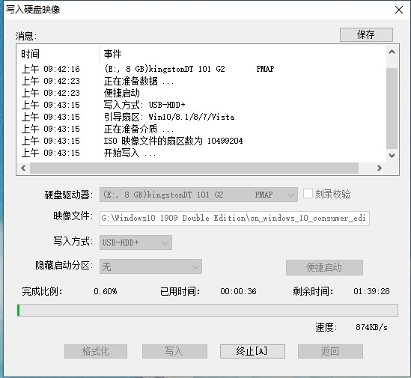Screen dimensions: 411x378
Task: Open the 隐藏启动分区 dropdown
Action: (150, 266)
